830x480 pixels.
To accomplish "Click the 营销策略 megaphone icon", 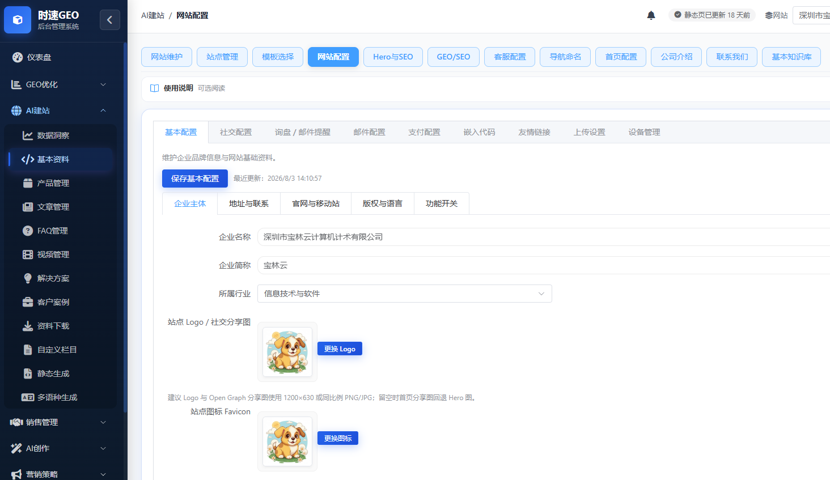I will point(16,474).
